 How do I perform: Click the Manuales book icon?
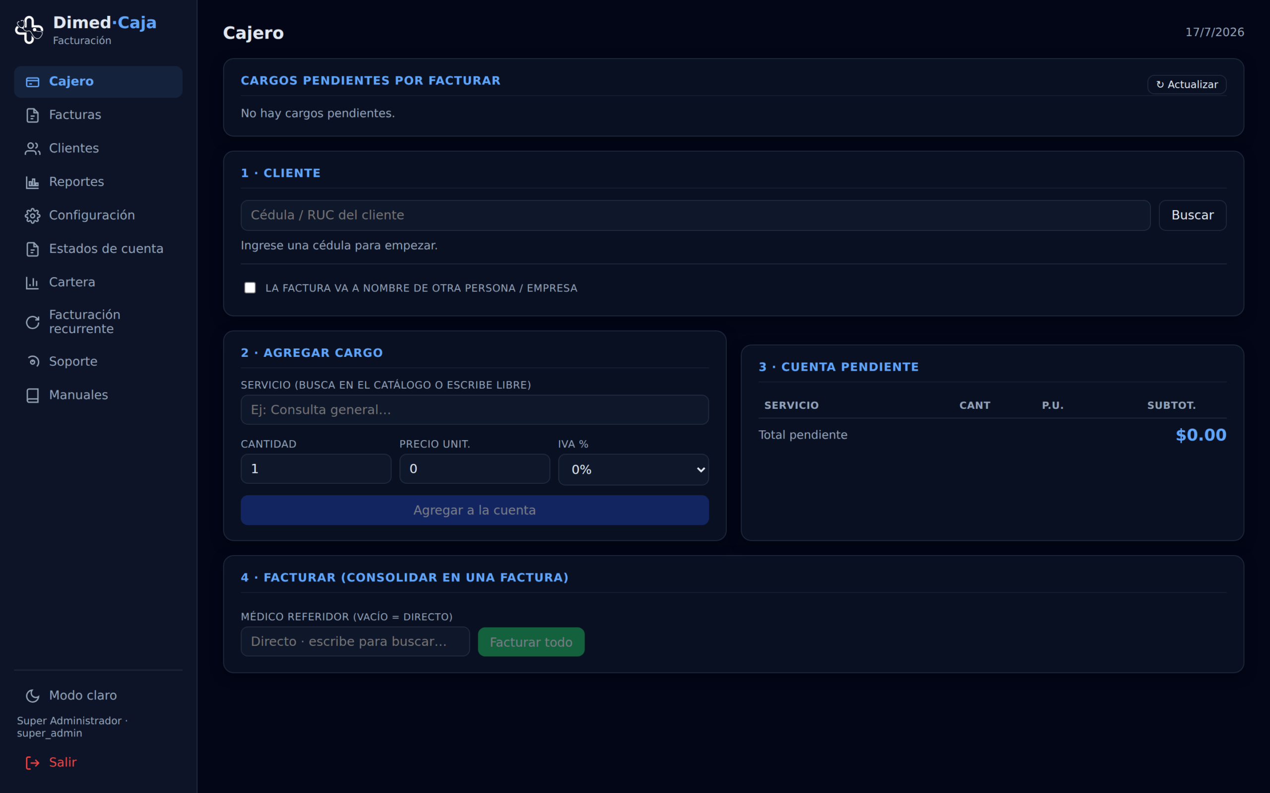pyautogui.click(x=33, y=396)
